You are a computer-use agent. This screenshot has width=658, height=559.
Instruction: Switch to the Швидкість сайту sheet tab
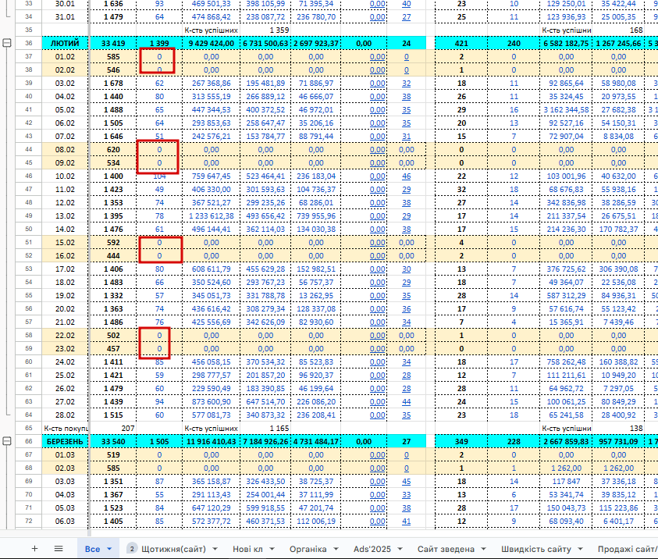(x=536, y=549)
